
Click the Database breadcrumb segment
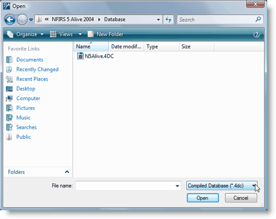115,19
